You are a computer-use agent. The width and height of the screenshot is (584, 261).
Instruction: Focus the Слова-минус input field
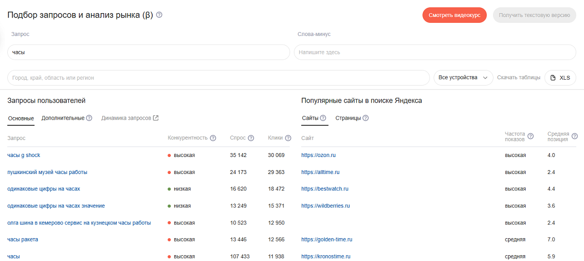click(435, 52)
